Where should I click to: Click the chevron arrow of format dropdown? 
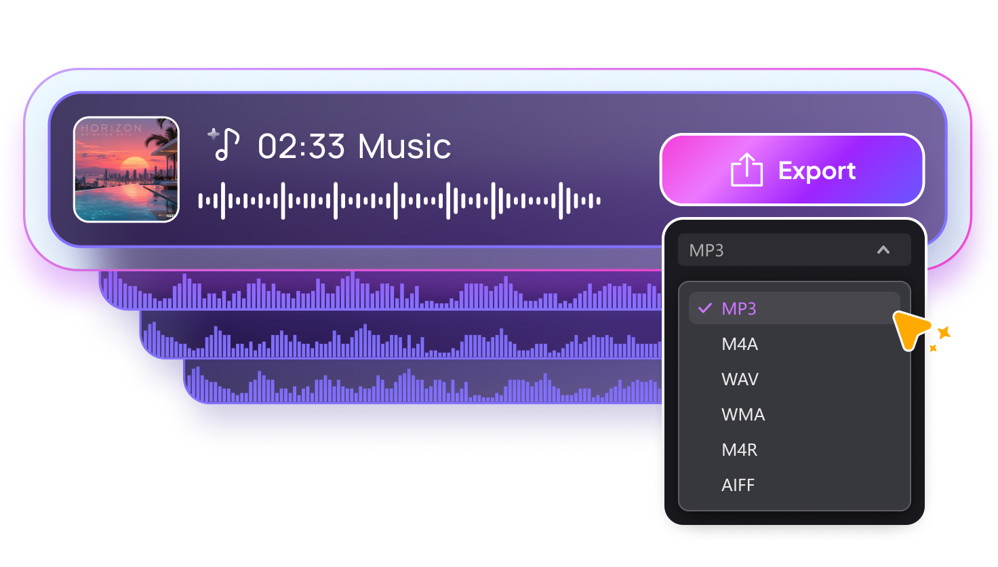883,250
